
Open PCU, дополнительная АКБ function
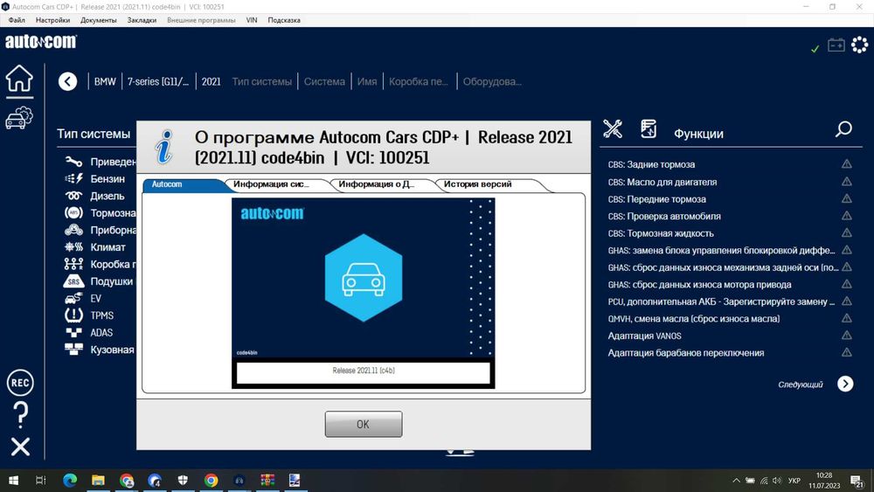coord(721,301)
